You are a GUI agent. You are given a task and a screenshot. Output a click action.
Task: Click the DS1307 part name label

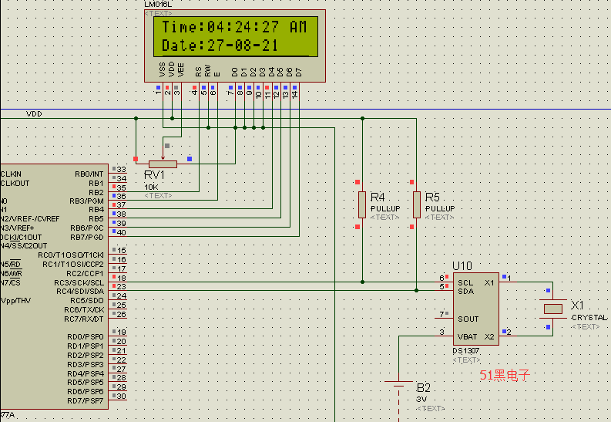point(466,351)
